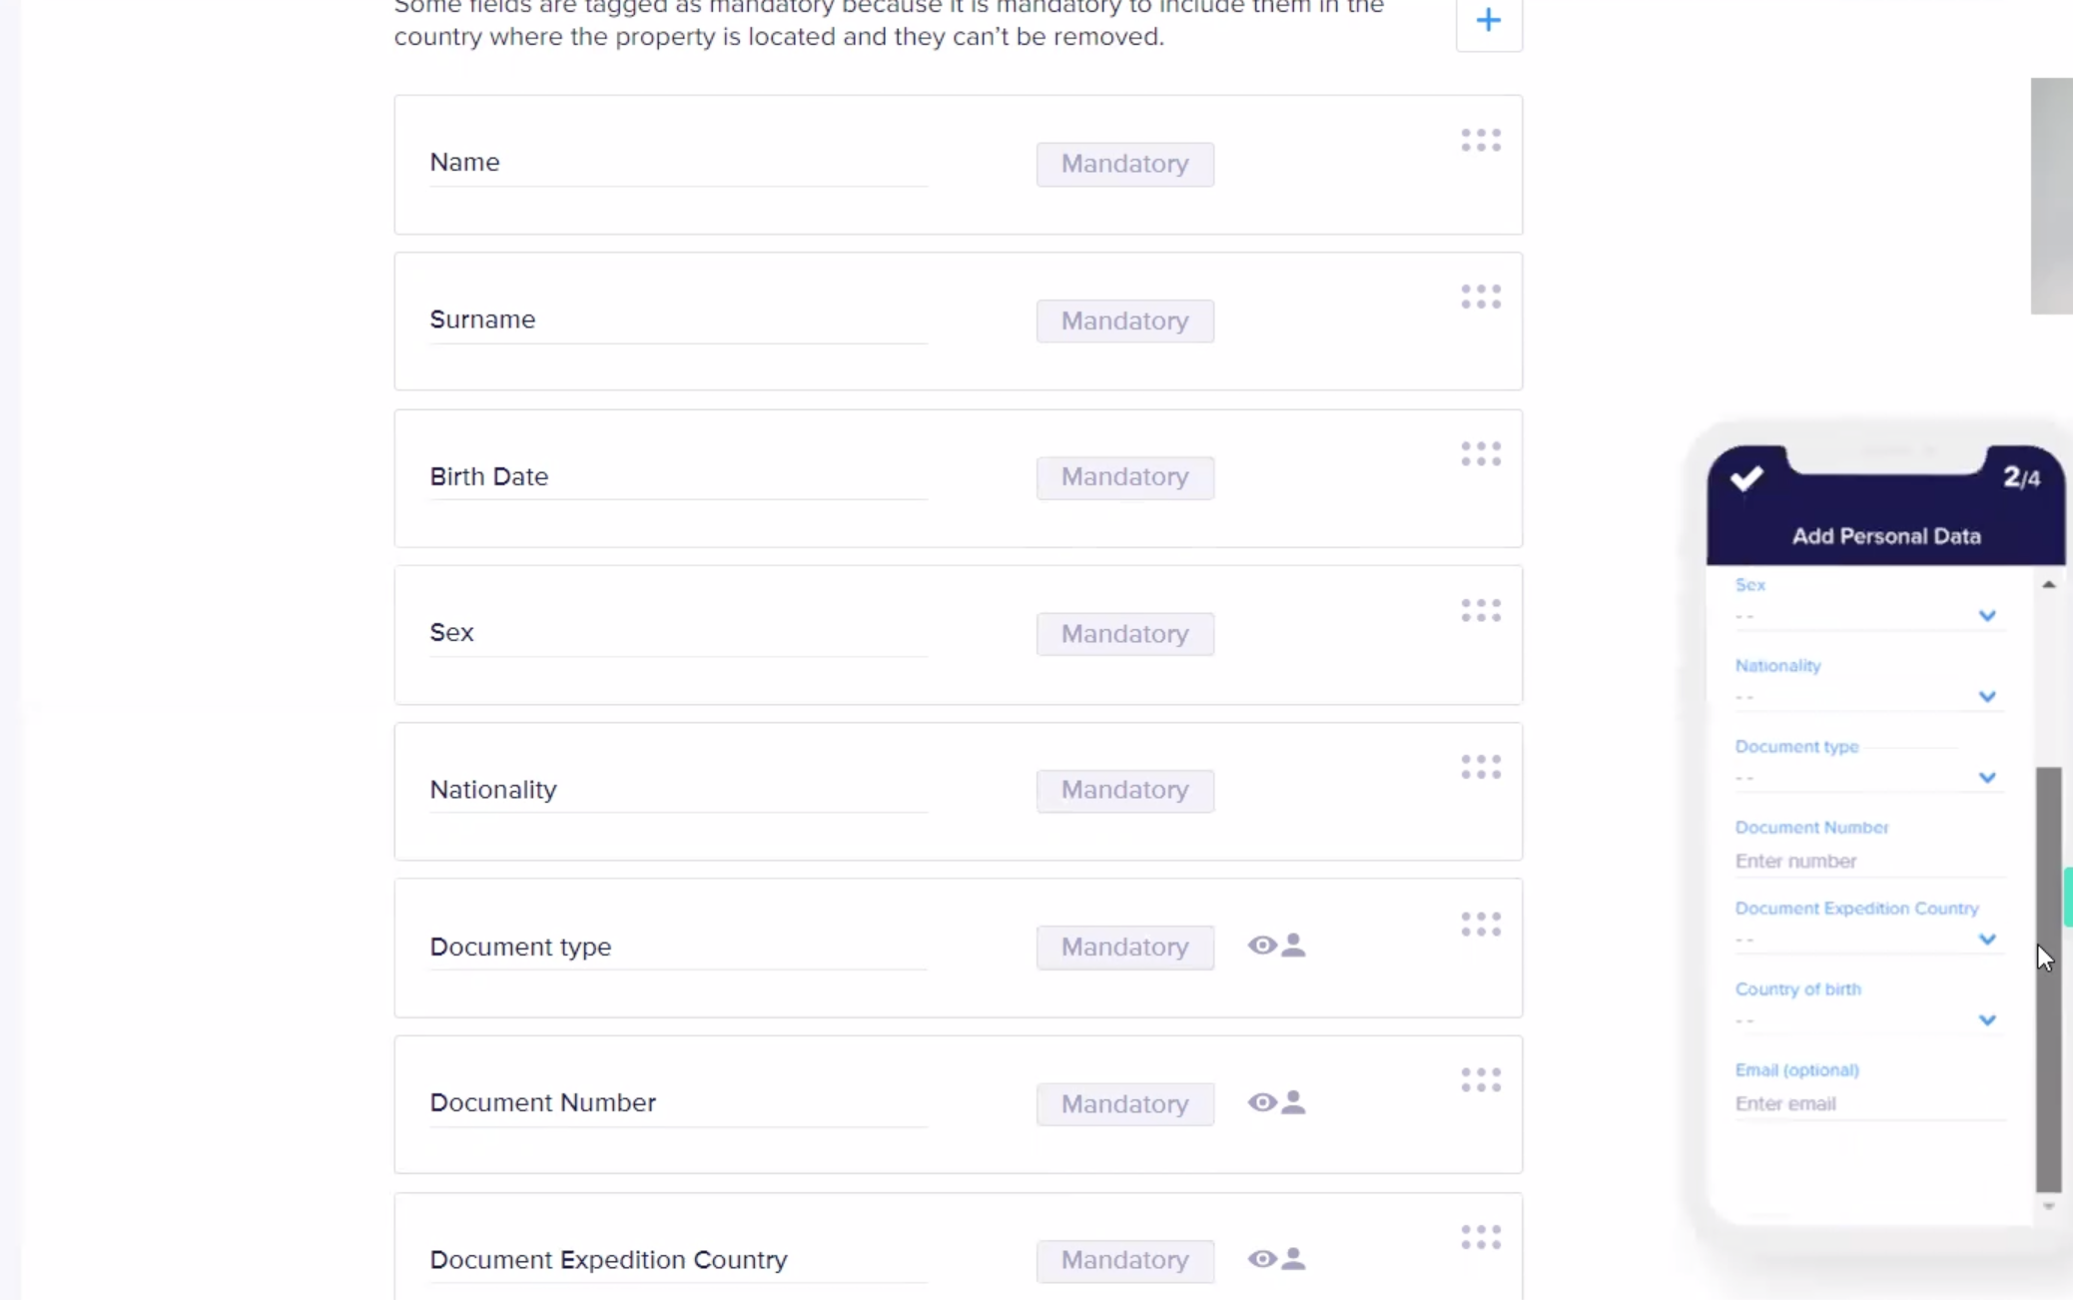Click person icon on Document Expedition Country row
Image resolution: width=2073 pixels, height=1300 pixels.
pos(1294,1259)
